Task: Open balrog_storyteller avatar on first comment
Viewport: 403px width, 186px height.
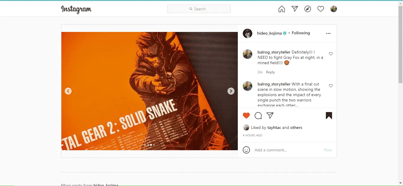Action: tap(248, 54)
